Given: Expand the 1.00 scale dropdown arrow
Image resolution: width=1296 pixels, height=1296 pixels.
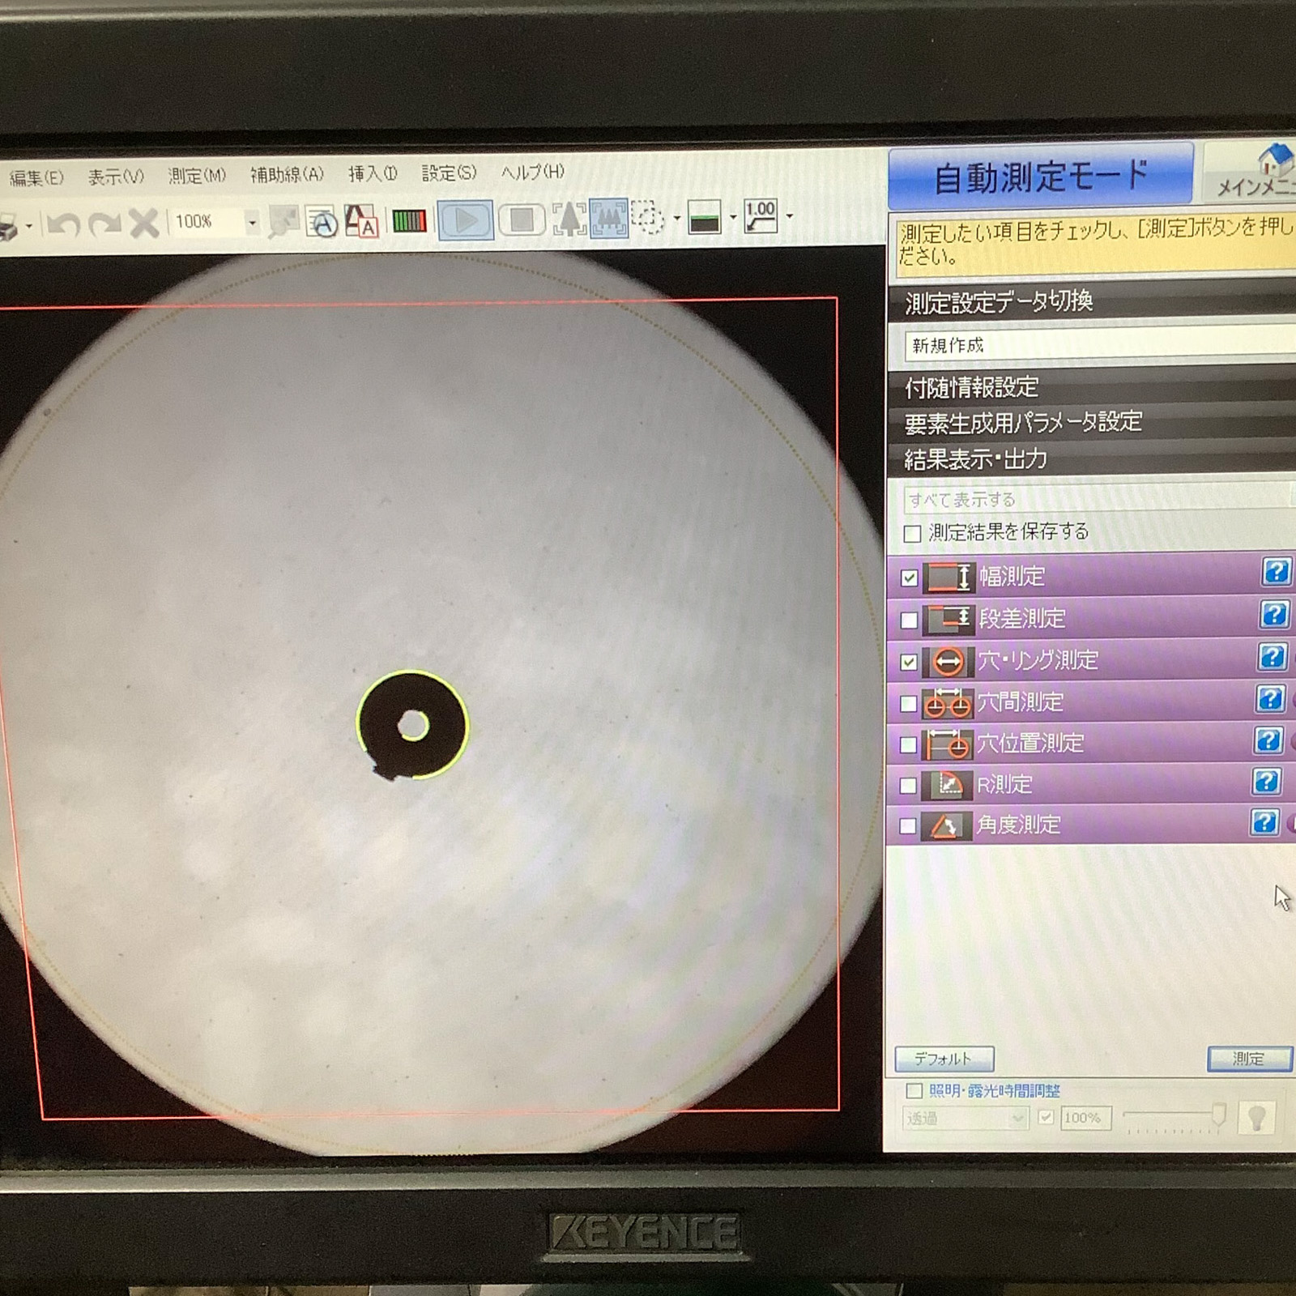Looking at the screenshot, I should point(790,217).
